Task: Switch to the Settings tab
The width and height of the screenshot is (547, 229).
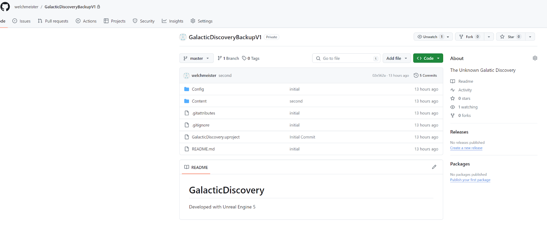Action: pyautogui.click(x=202, y=21)
